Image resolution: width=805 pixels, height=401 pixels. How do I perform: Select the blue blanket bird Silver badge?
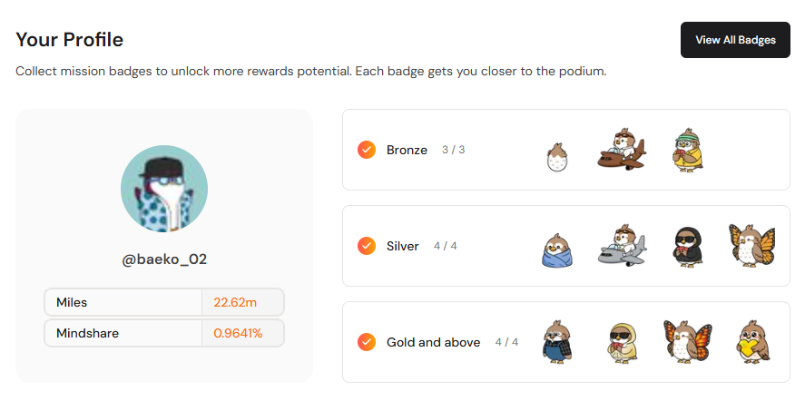coord(557,250)
